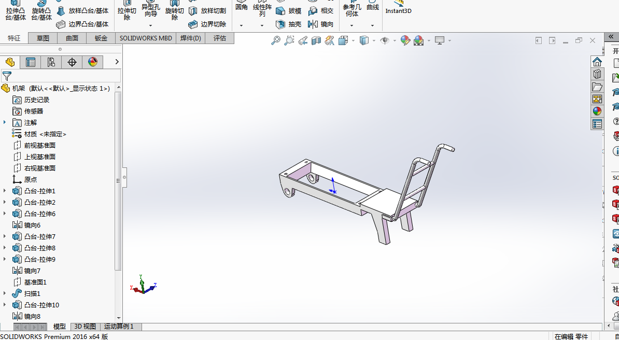
Task: Switch to the 评估 (Evaluate) tab
Action: [x=219, y=38]
